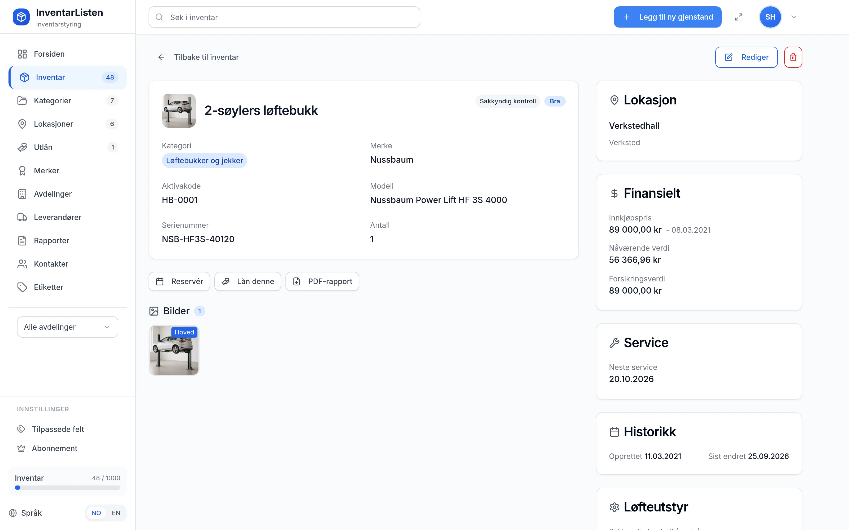Screen dimensions: 849x530
Task: Click the back arrow icon
Action: pyautogui.click(x=161, y=57)
